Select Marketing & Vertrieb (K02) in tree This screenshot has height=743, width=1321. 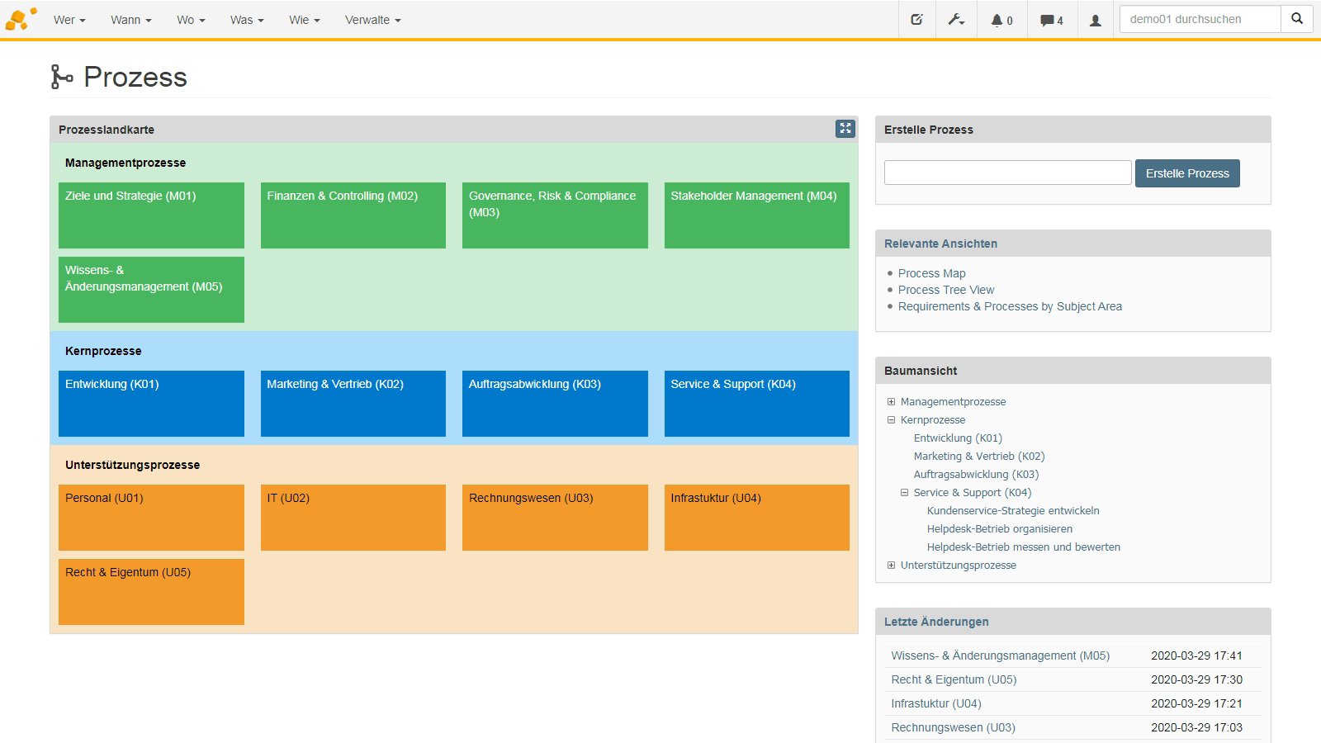(979, 457)
